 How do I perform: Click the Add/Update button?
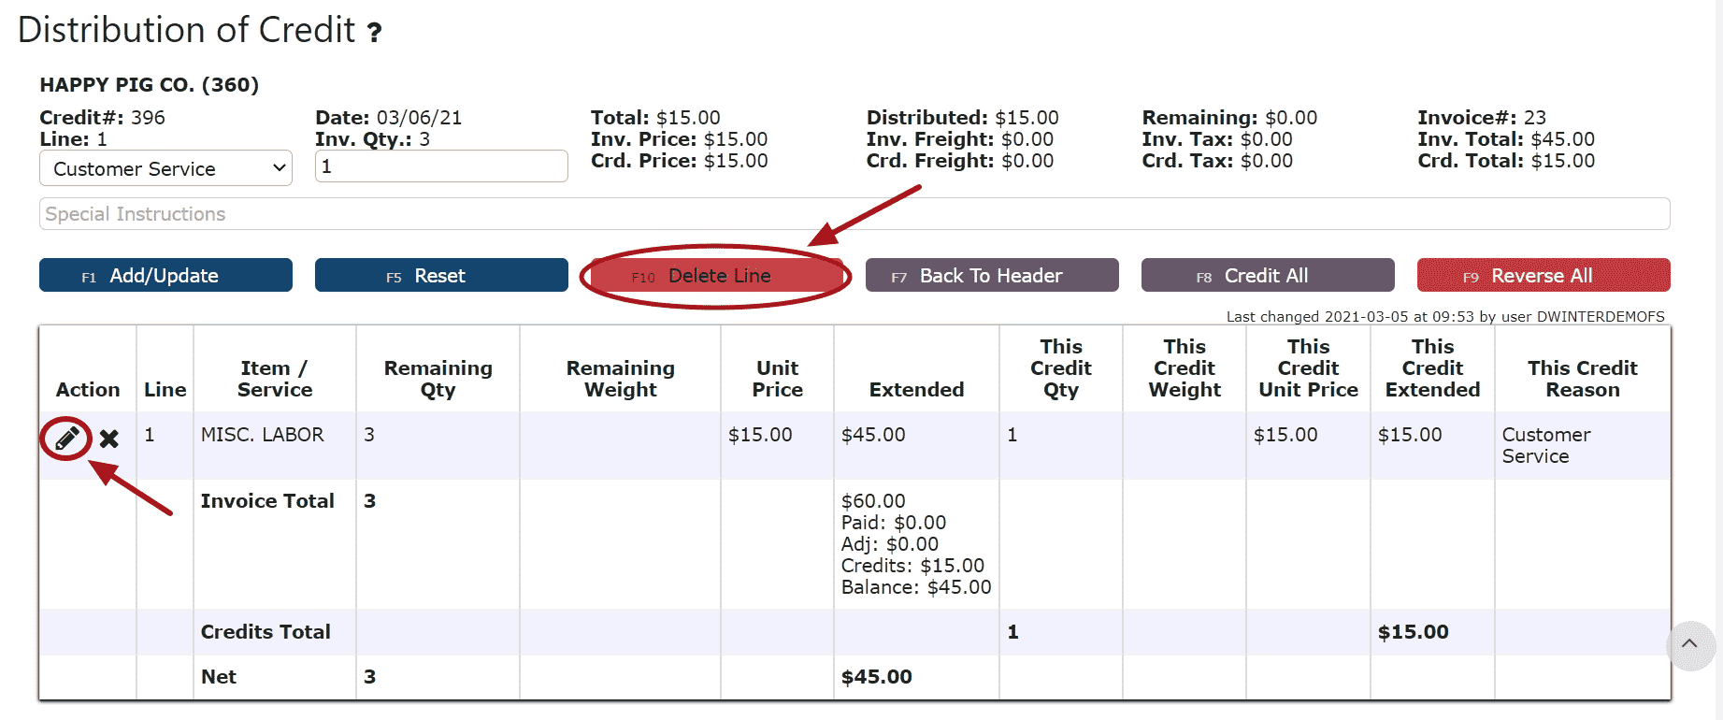click(165, 276)
